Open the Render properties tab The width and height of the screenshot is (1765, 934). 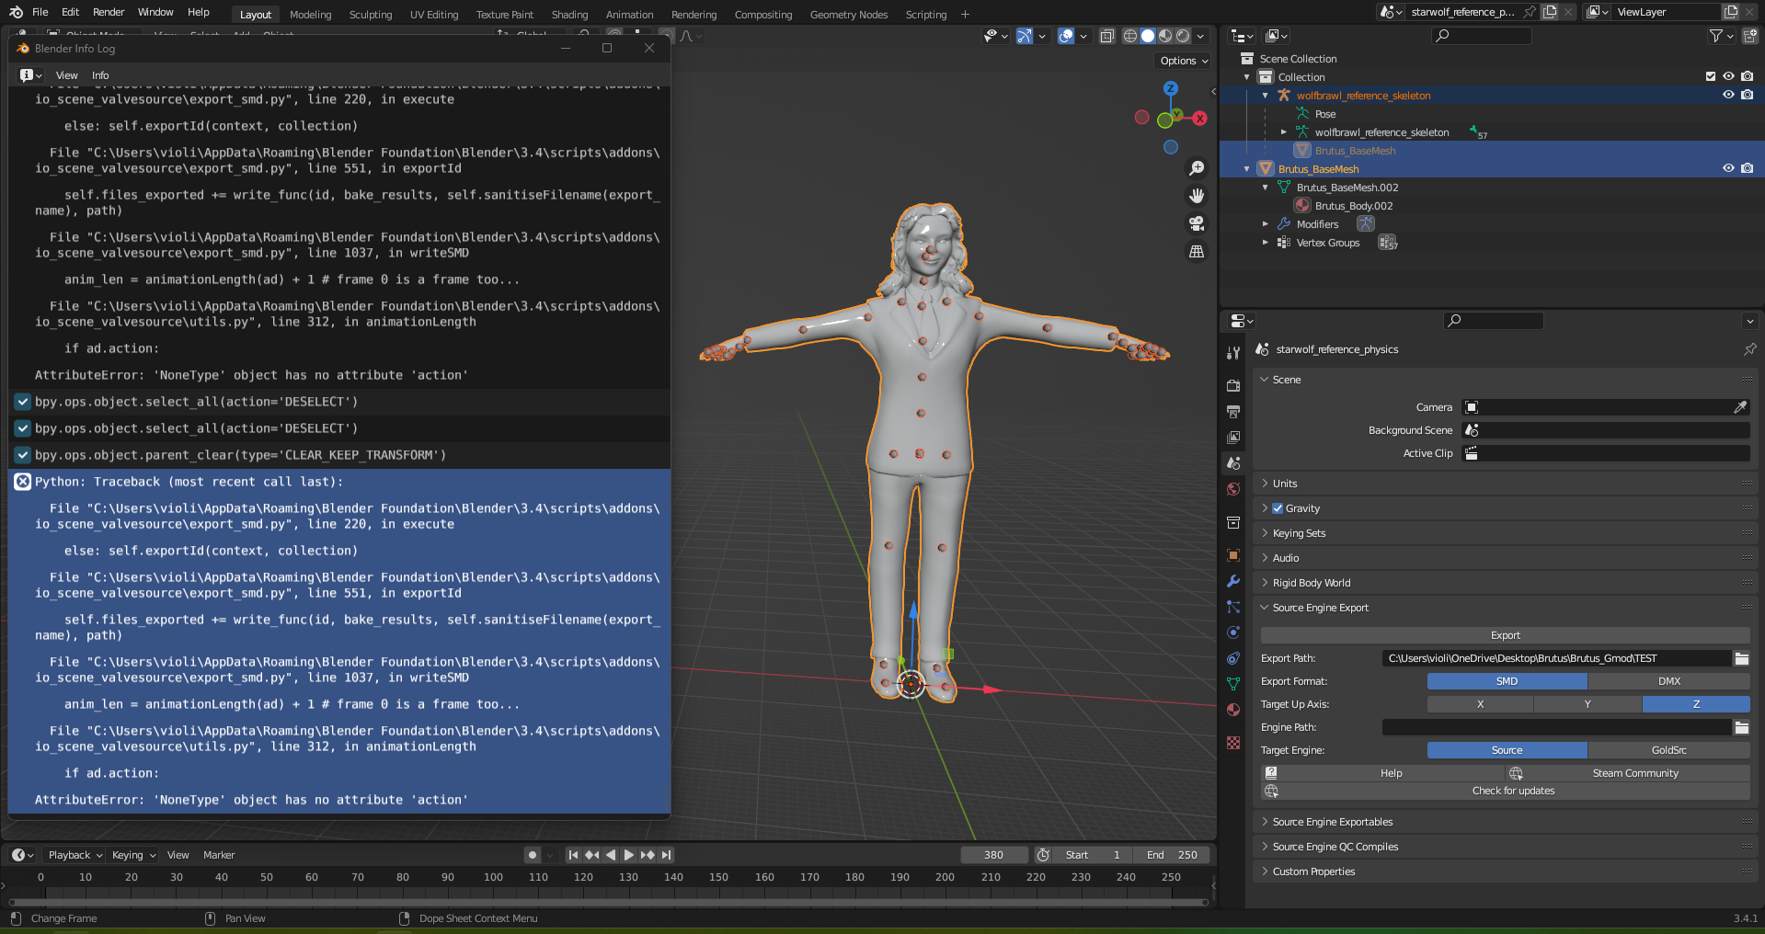tap(1232, 386)
